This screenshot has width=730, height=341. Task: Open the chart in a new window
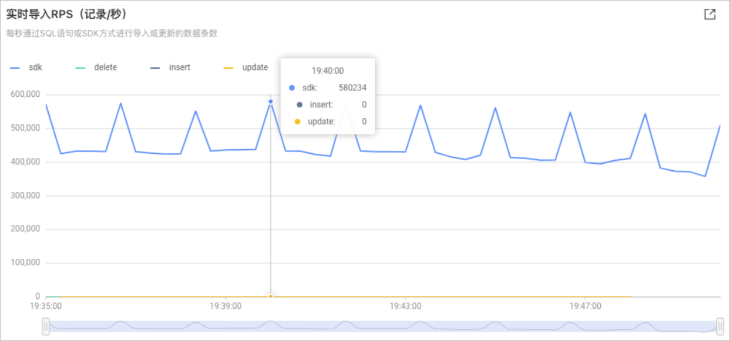click(x=709, y=14)
